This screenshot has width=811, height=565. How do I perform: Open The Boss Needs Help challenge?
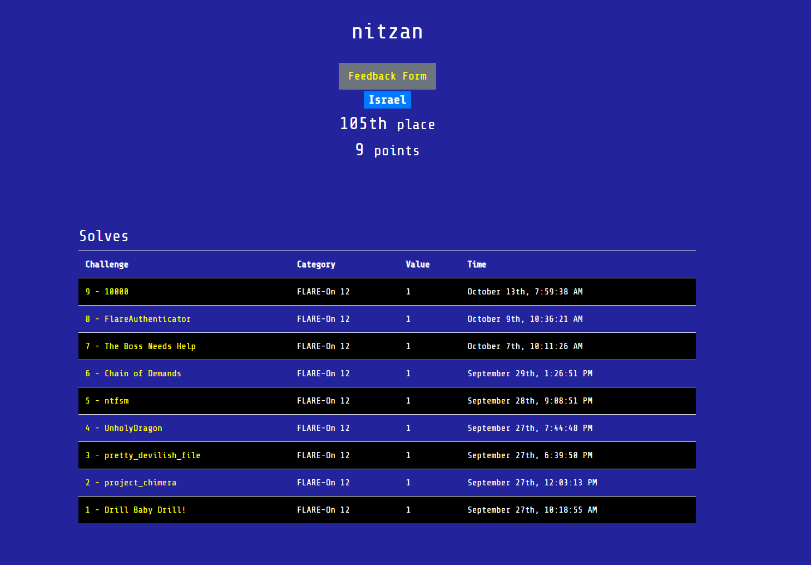[141, 346]
